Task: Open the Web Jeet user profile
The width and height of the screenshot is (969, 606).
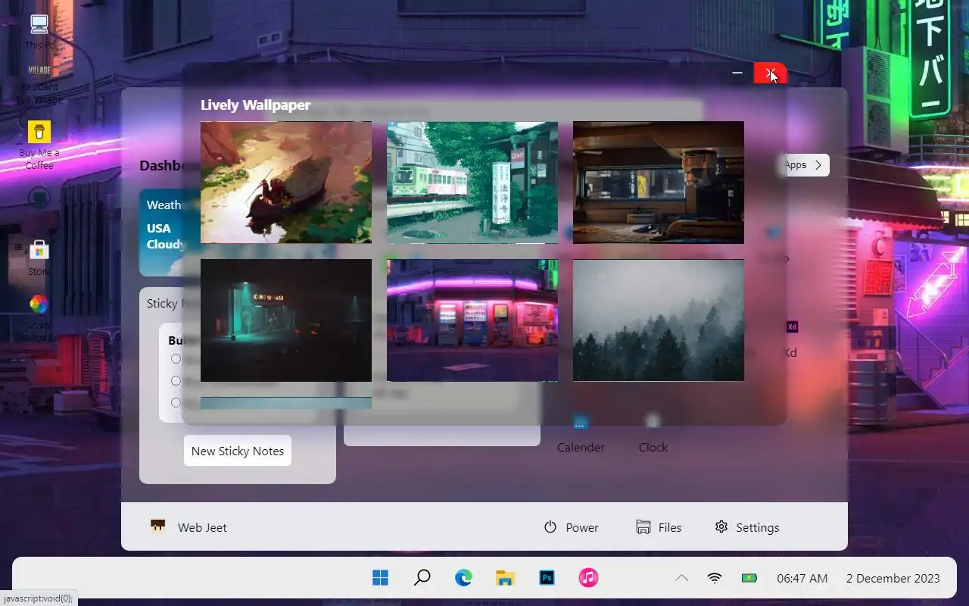Action: (x=189, y=527)
